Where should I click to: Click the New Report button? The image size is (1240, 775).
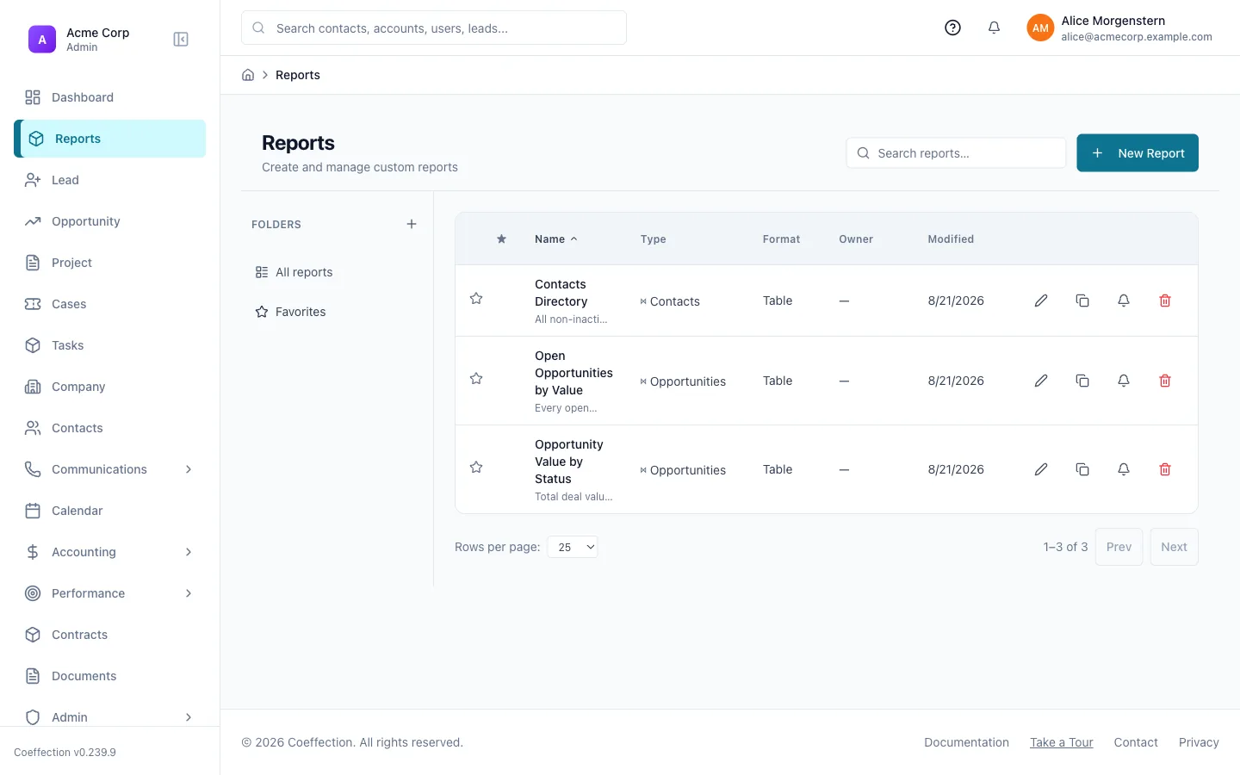click(x=1138, y=153)
